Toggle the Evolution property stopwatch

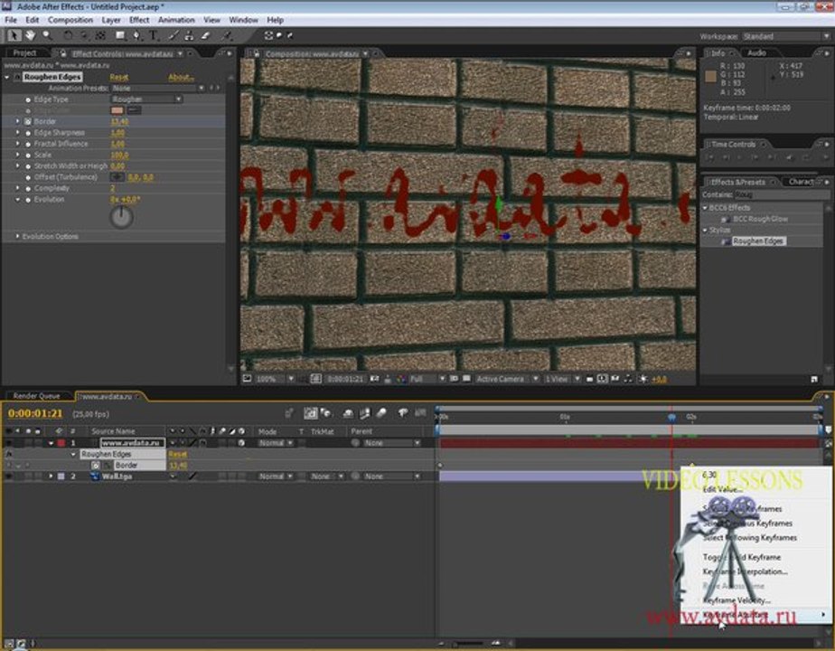pyautogui.click(x=28, y=199)
